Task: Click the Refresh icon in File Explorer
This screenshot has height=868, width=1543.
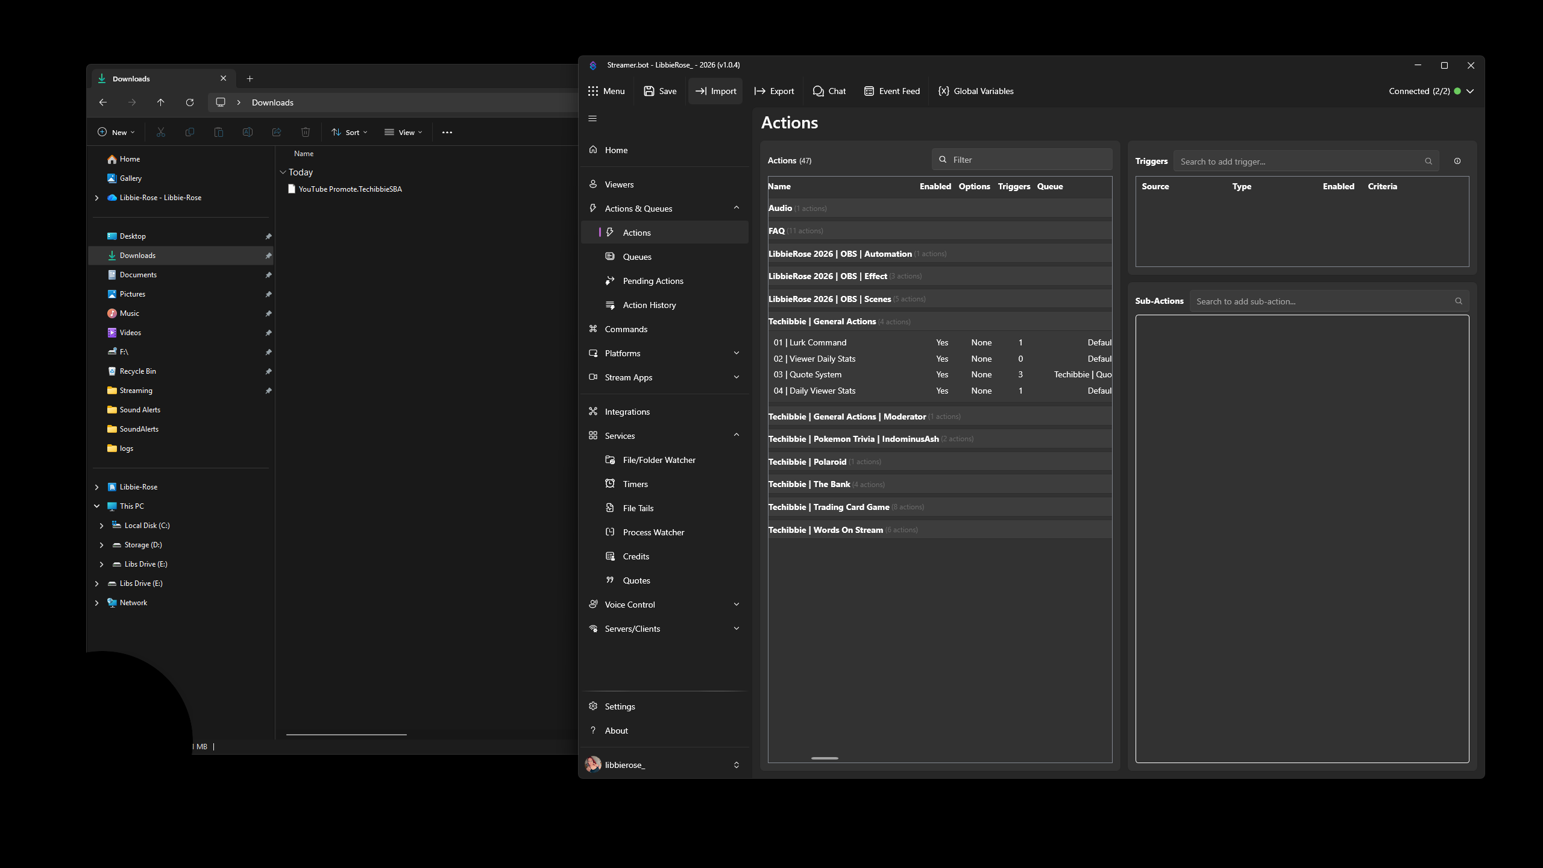Action: [x=189, y=102]
